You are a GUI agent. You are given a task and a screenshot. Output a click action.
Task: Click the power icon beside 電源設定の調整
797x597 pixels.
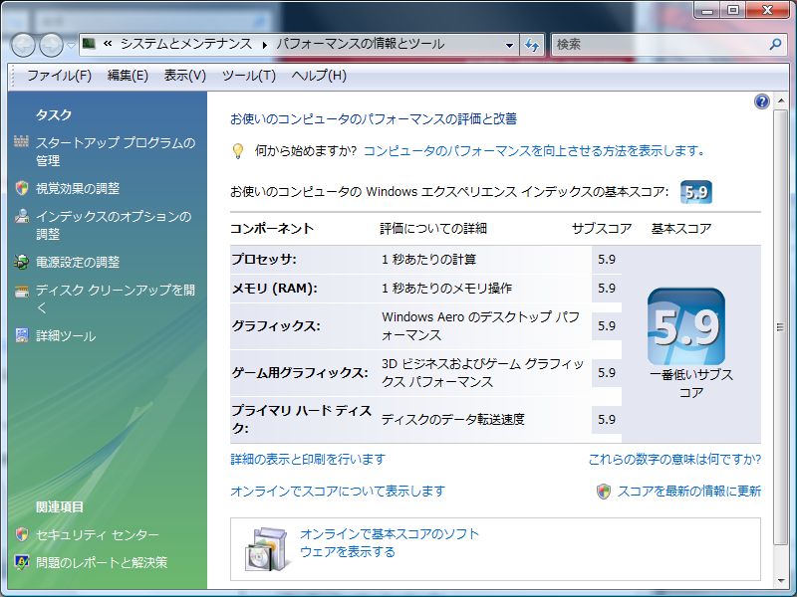tap(21, 262)
